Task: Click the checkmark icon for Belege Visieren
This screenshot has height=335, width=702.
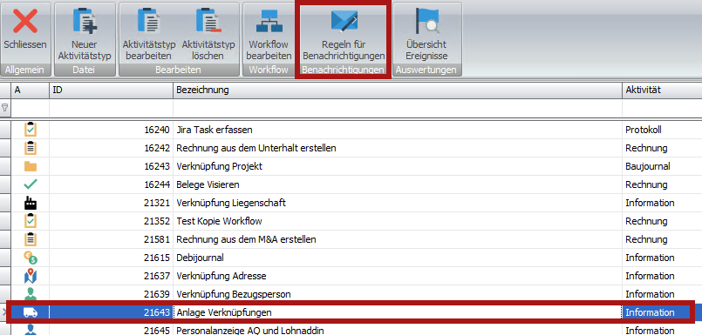Action: [x=30, y=184]
